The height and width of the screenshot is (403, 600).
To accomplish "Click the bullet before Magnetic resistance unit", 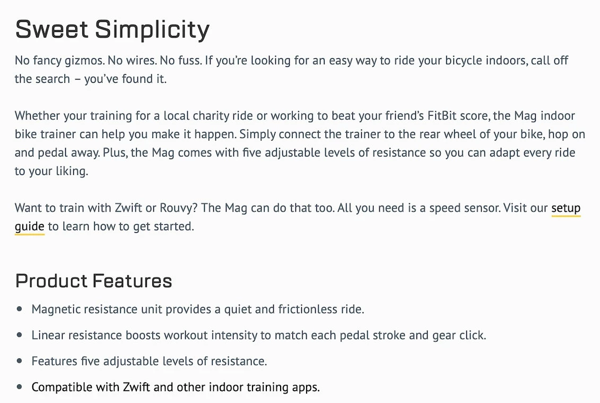I will 20,309.
